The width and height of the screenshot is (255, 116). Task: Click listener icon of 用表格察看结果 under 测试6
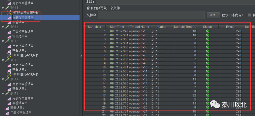coord(10,65)
